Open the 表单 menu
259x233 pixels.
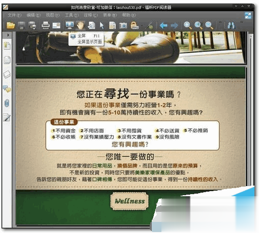click(110, 15)
